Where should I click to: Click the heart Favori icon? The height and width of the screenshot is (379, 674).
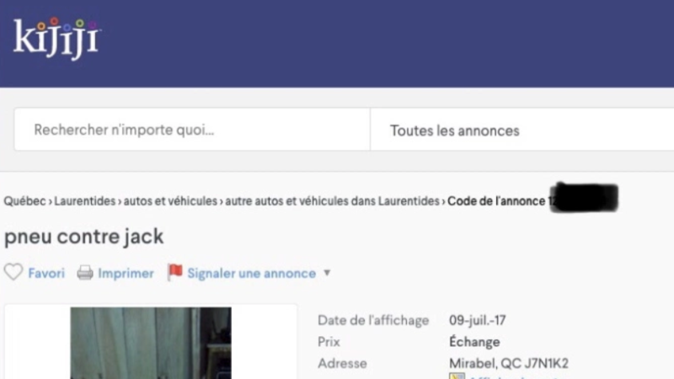click(x=13, y=273)
